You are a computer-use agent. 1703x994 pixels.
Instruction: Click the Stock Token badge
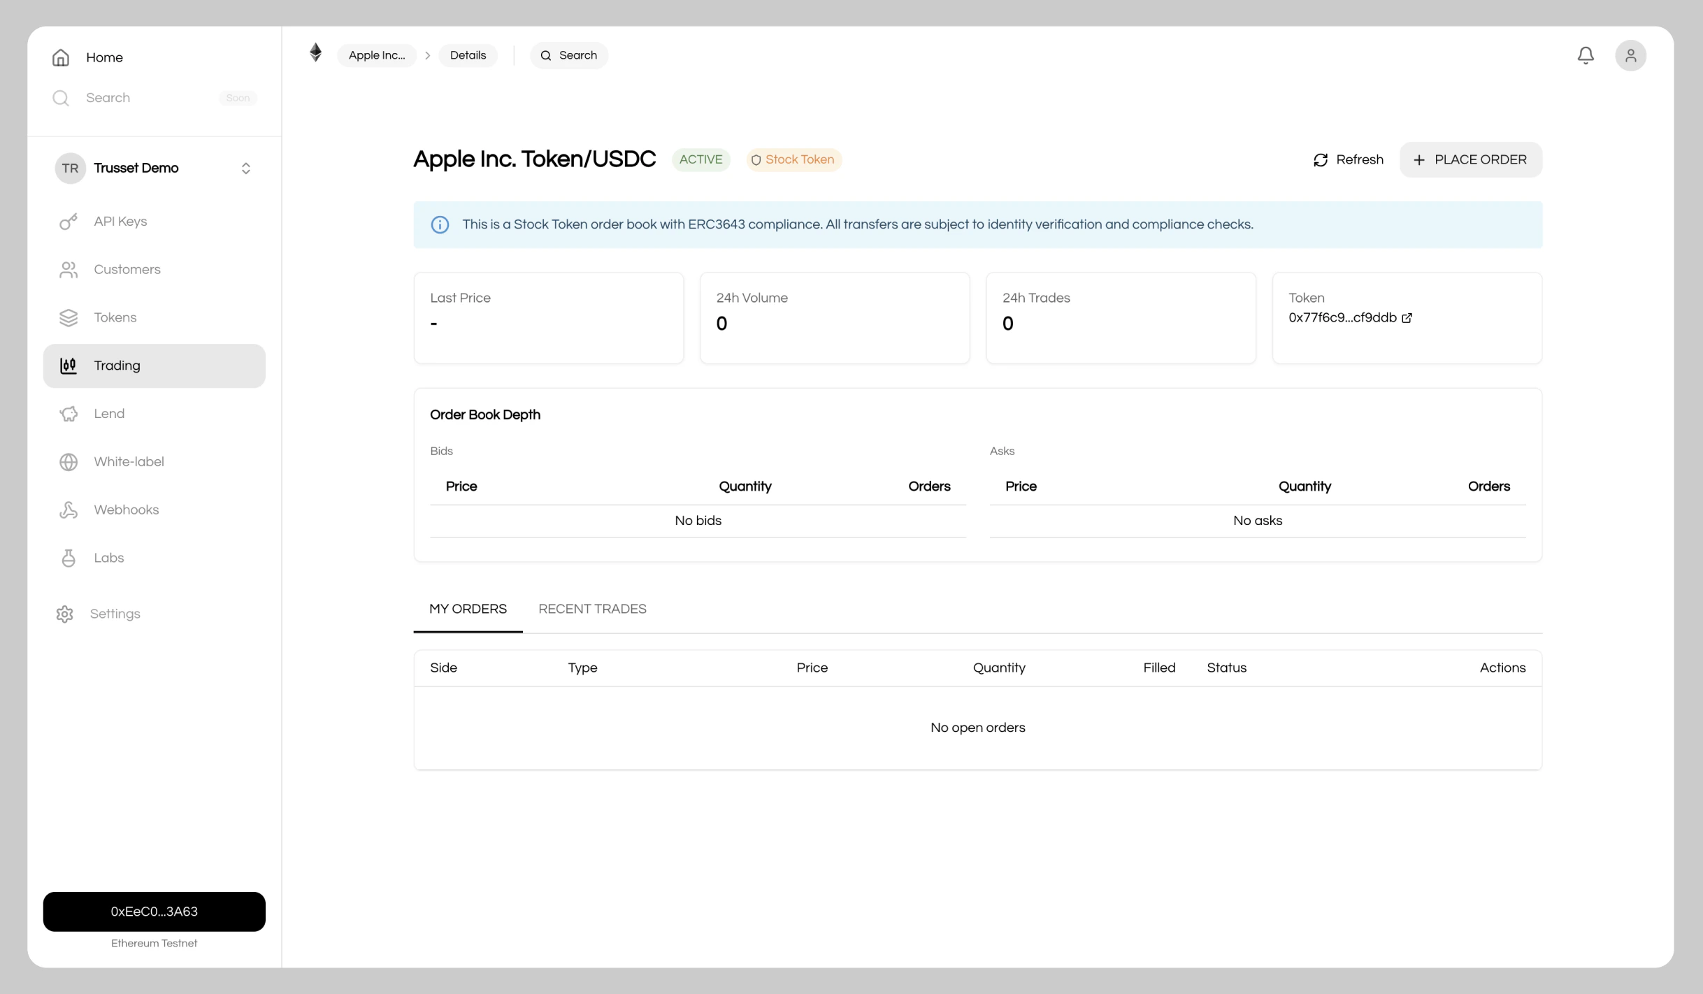[793, 159]
